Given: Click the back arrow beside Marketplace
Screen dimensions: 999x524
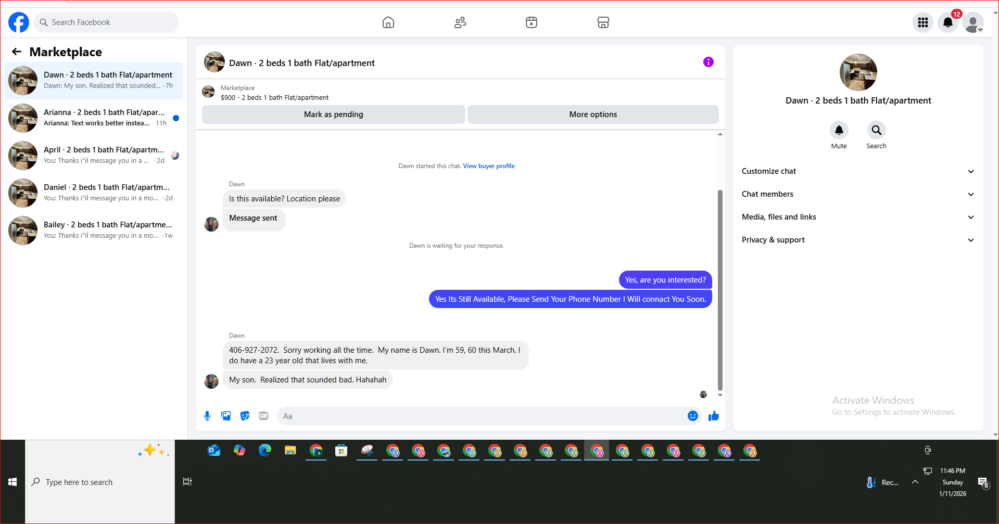Looking at the screenshot, I should (x=17, y=52).
